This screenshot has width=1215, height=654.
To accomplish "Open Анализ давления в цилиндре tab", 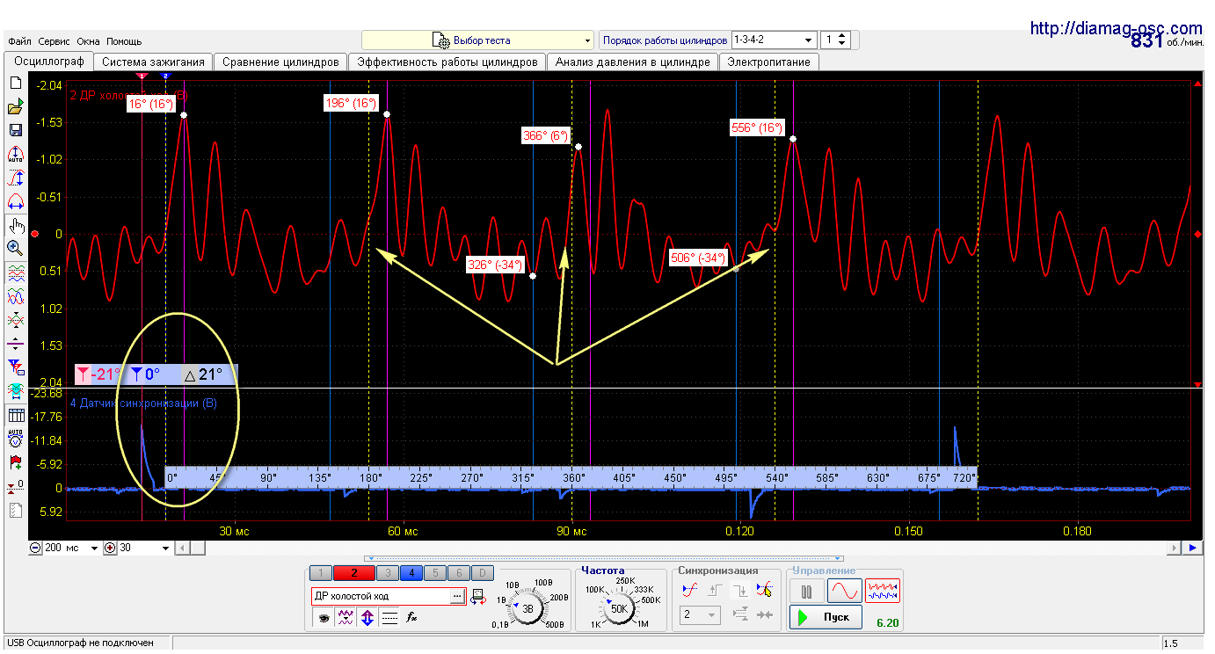I will tap(632, 62).
